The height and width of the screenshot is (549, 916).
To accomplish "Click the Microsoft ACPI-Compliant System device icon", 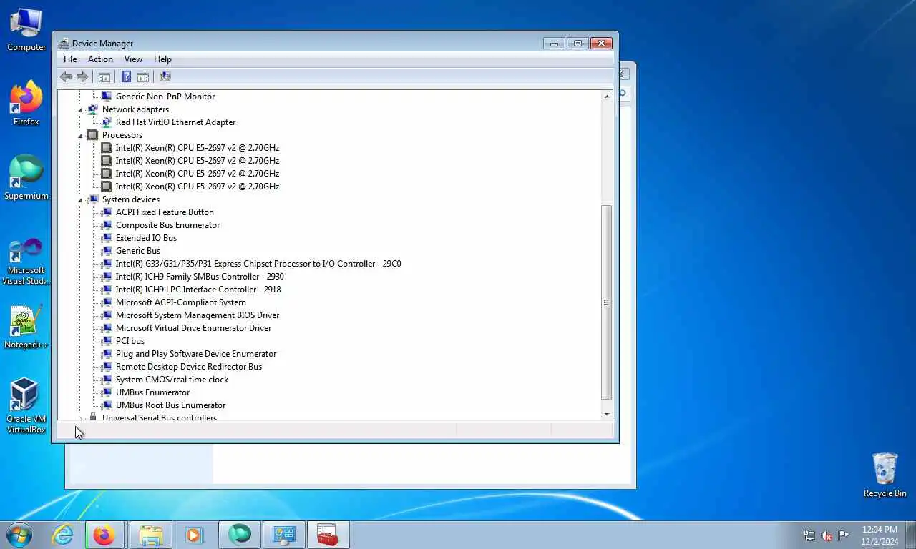I will coord(106,302).
